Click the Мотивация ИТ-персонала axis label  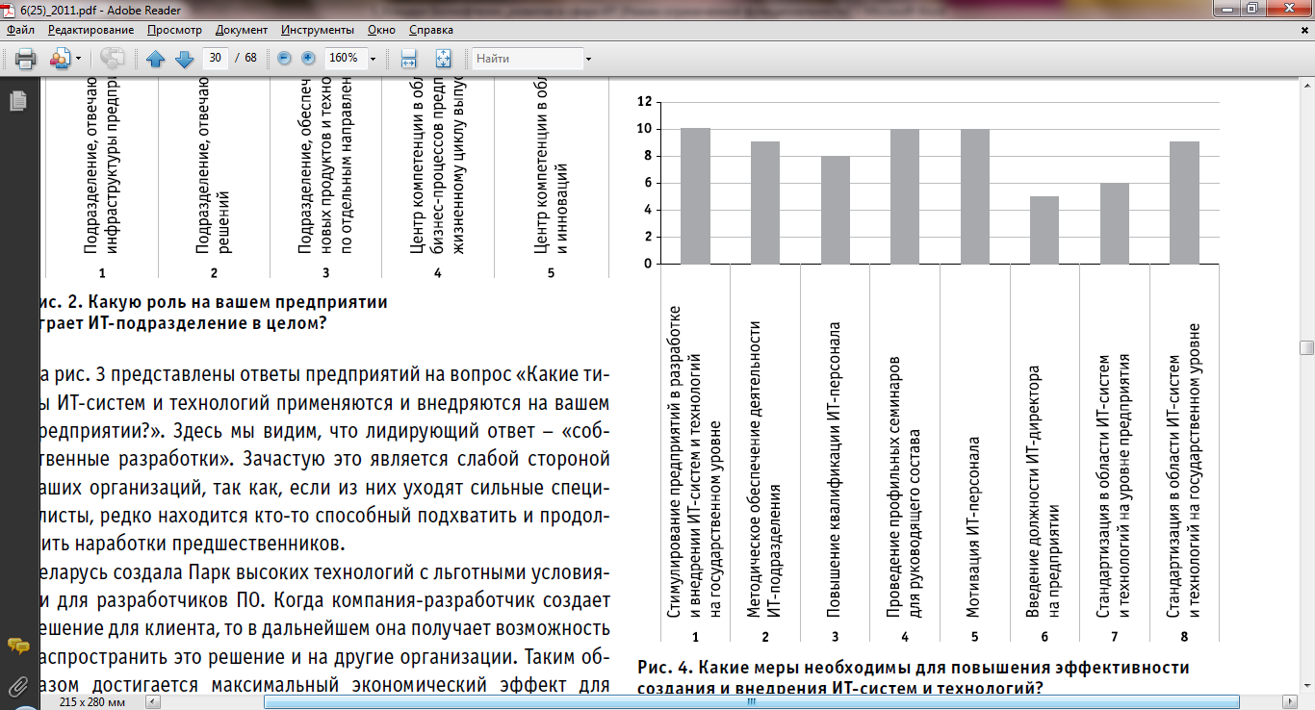[x=974, y=526]
